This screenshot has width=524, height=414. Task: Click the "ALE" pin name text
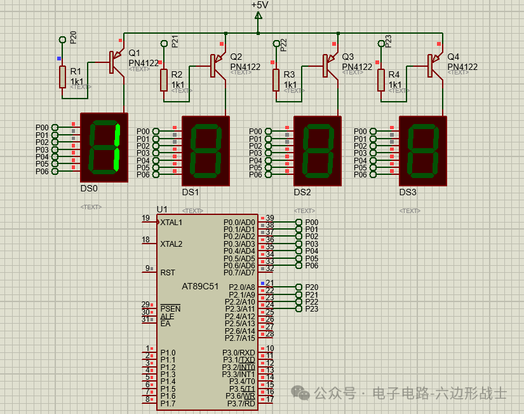(167, 316)
